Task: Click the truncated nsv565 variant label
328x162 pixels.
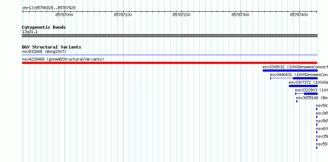Action: click(322, 121)
